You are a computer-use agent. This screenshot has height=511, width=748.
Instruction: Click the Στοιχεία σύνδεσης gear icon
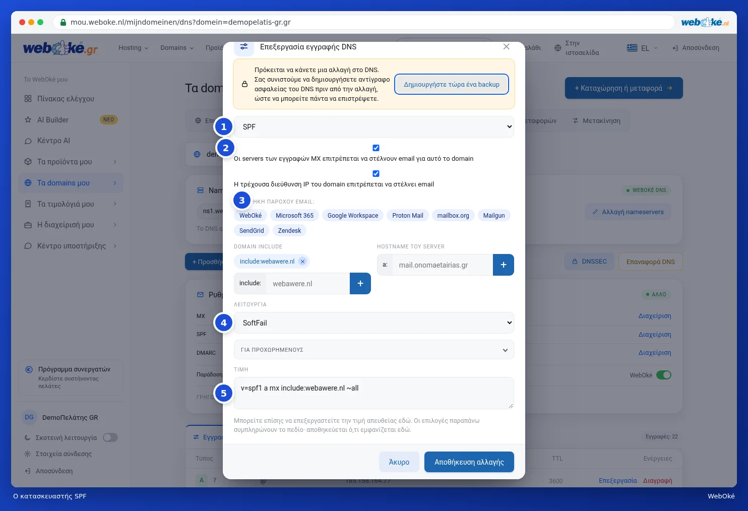(28, 454)
